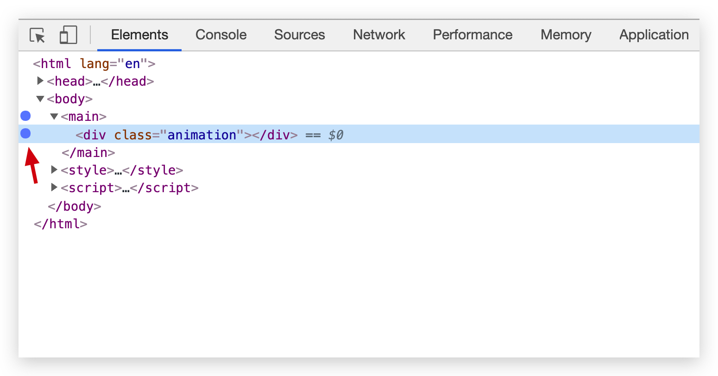The height and width of the screenshot is (376, 718).
Task: Select the Elements tab
Action: coord(139,35)
